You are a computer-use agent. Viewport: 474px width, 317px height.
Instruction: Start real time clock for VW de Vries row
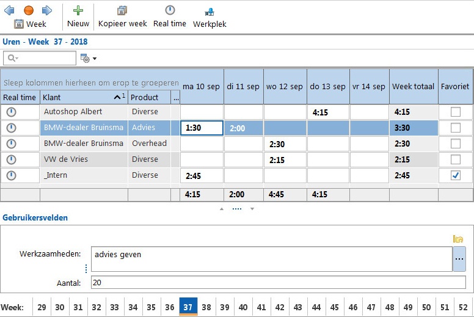tap(11, 159)
